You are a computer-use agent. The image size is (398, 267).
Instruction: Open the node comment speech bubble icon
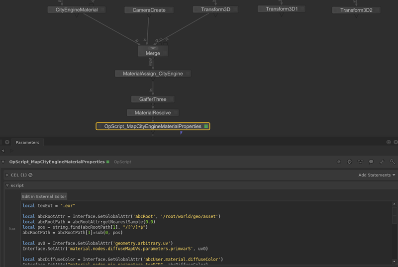tap(371, 162)
